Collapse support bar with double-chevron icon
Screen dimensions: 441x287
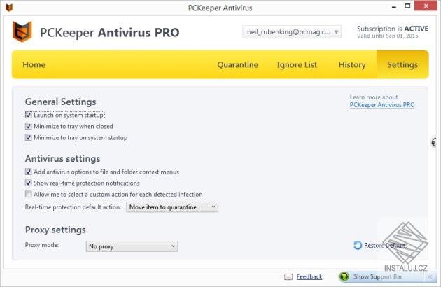[x=430, y=277]
